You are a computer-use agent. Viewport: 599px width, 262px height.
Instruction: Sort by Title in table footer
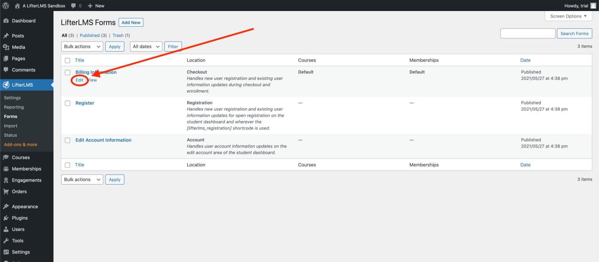click(80, 165)
